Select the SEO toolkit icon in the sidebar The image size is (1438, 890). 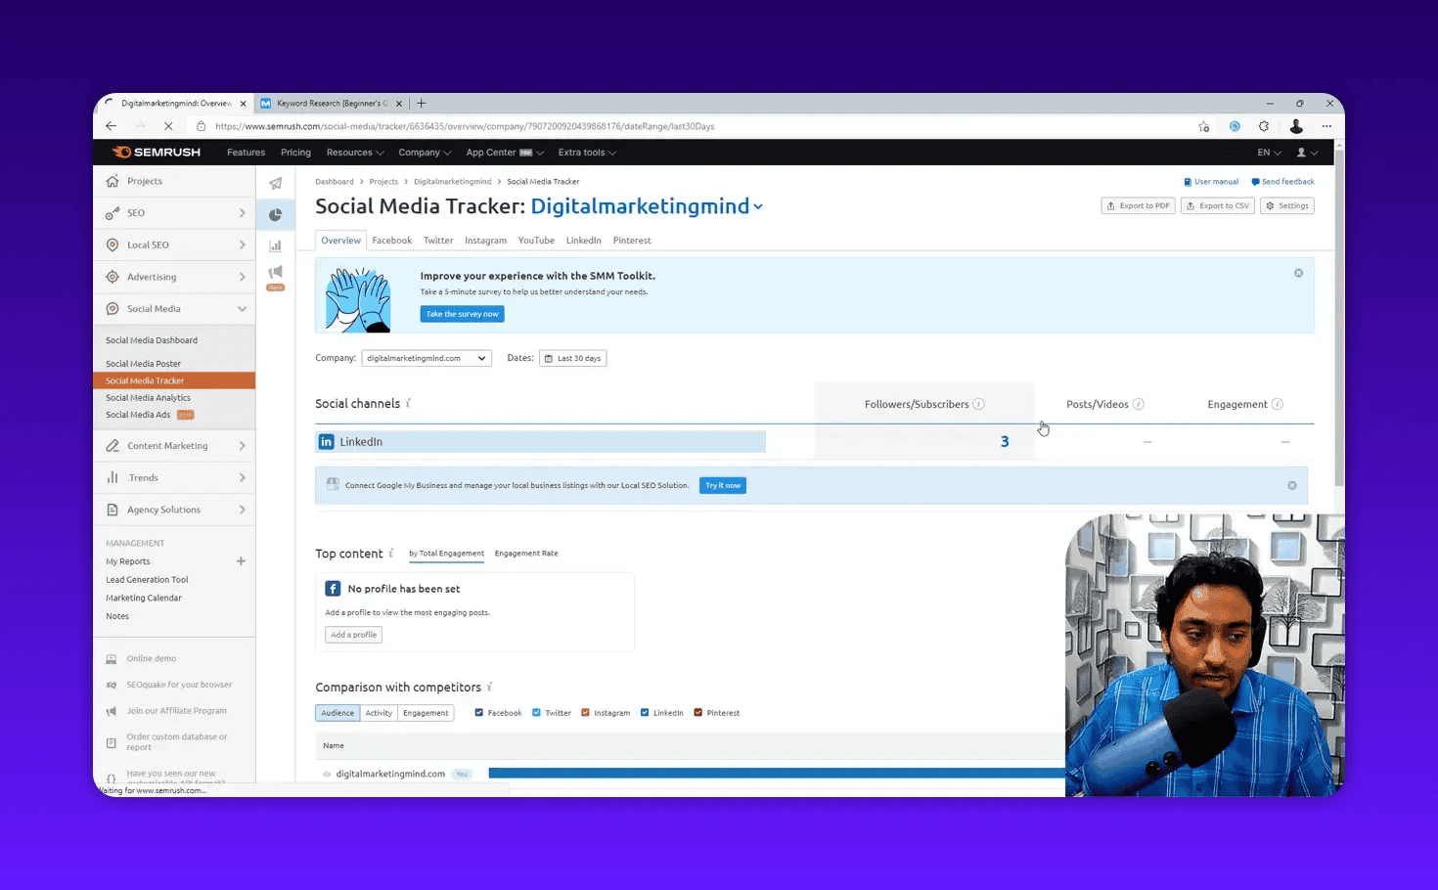113,212
